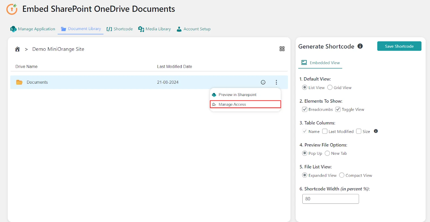Open Document Library tab
Image resolution: width=430 pixels, height=222 pixels.
tap(81, 29)
